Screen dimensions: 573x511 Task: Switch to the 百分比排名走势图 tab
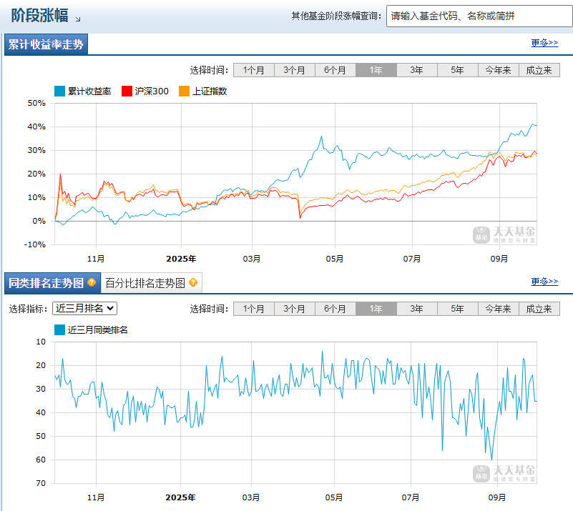click(x=151, y=283)
